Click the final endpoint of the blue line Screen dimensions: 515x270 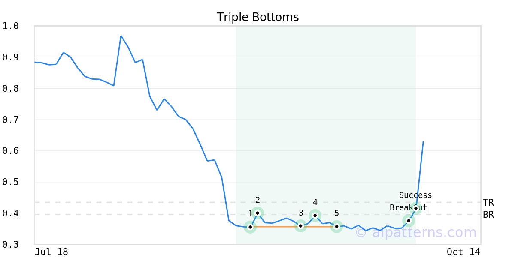pos(423,142)
